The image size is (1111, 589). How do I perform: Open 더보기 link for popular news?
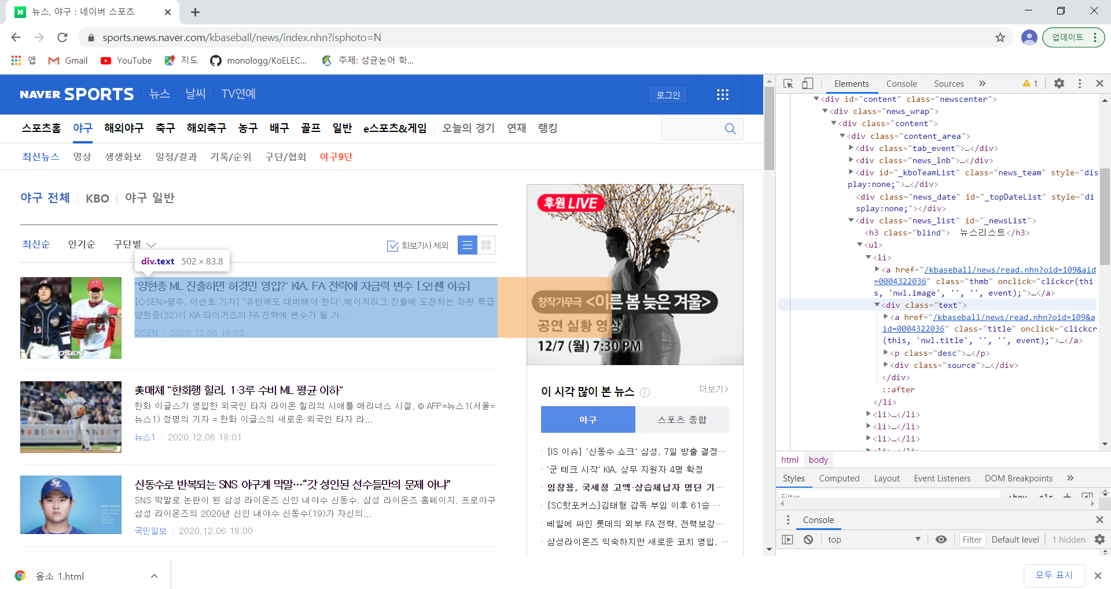[x=713, y=389]
